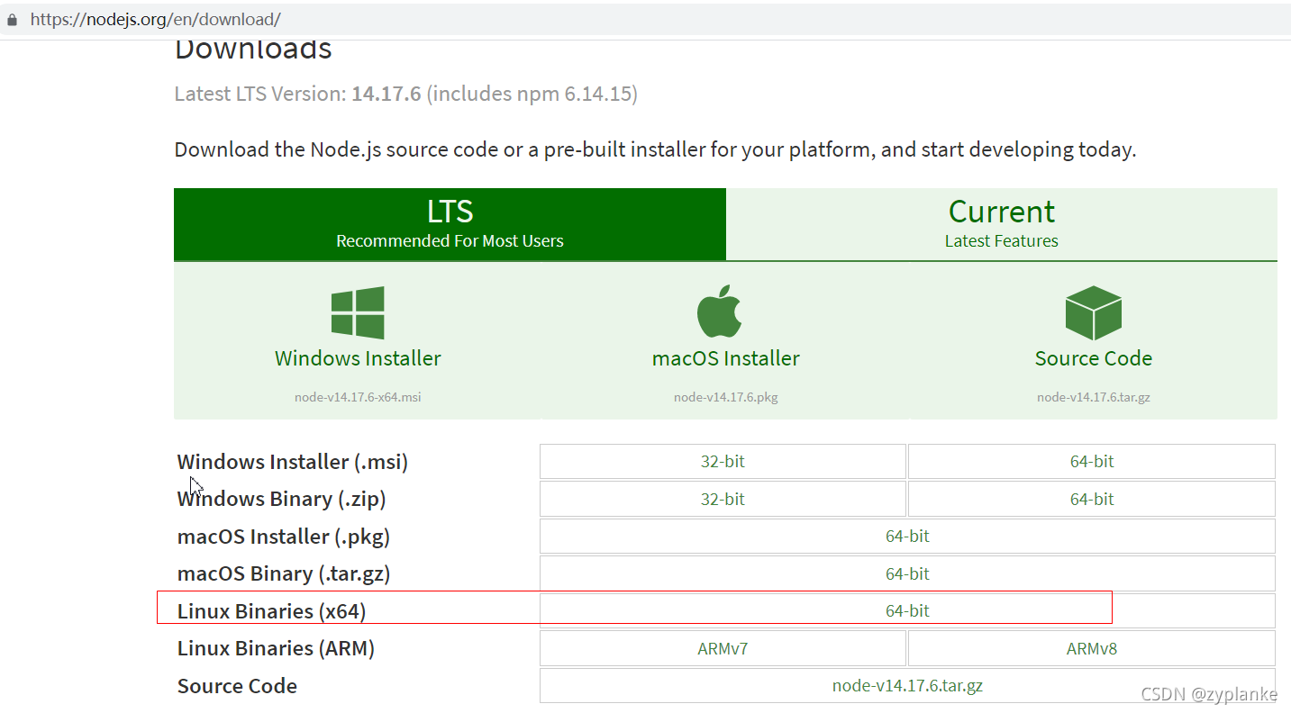Download the ARMv8 Linux Binaries
Viewport: 1291px width, 713px height.
click(x=1092, y=648)
